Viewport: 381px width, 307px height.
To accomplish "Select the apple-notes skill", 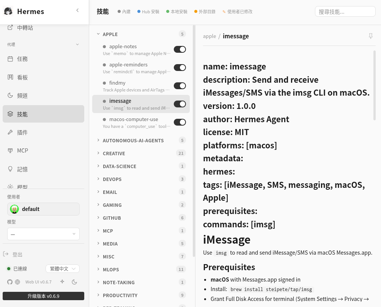I will [x=136, y=50].
